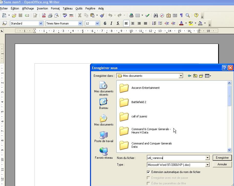Screen dimensions: 234x186
Task: Justify the paragraph
Action: (x=146, y=23)
